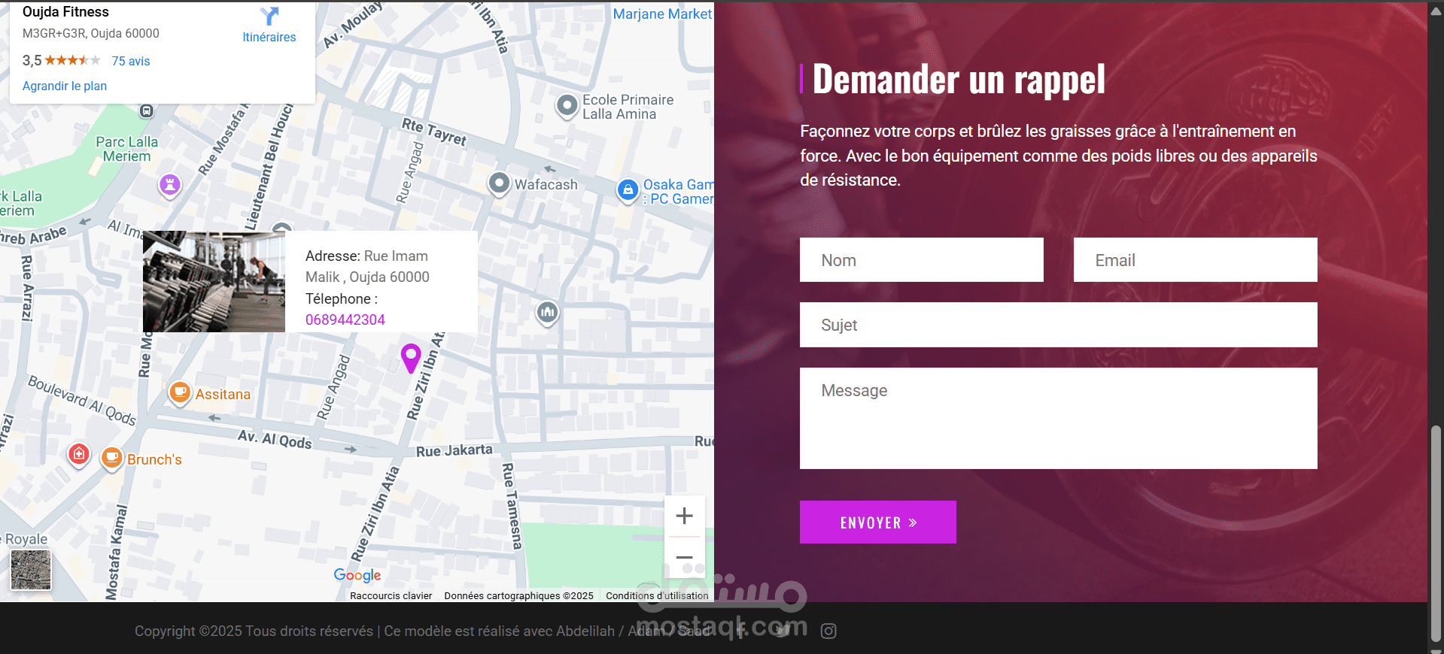Click the purple marker near Parc Lalla Meriem
This screenshot has height=654, width=1444.
170,184
